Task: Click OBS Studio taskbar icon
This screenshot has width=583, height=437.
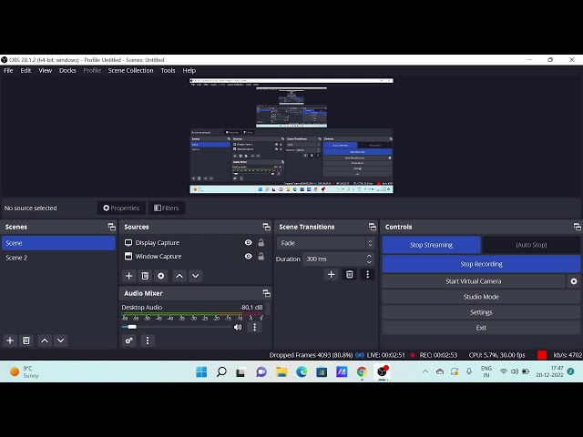Action: [x=383, y=371]
